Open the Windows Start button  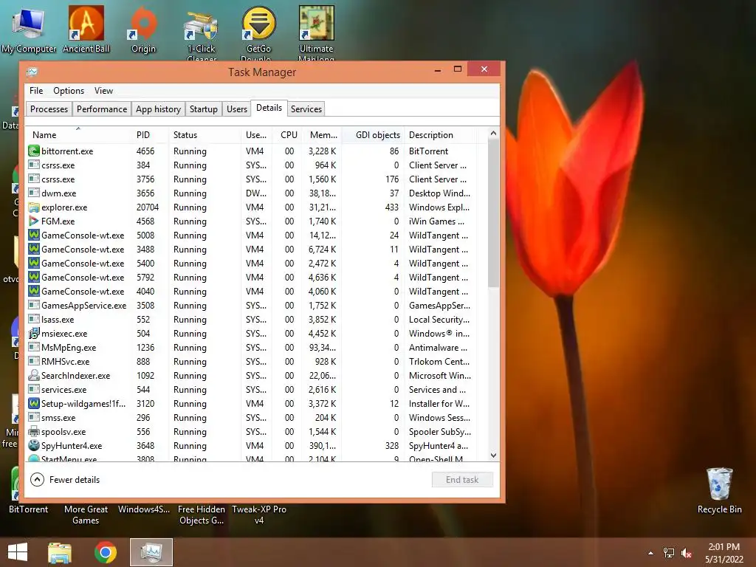(x=18, y=552)
